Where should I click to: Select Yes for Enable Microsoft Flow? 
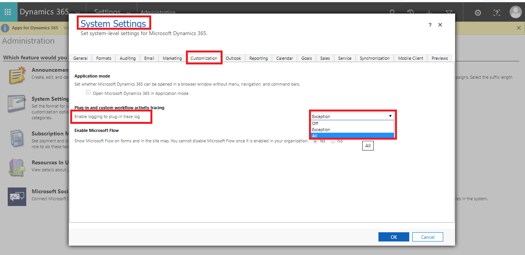(315, 141)
